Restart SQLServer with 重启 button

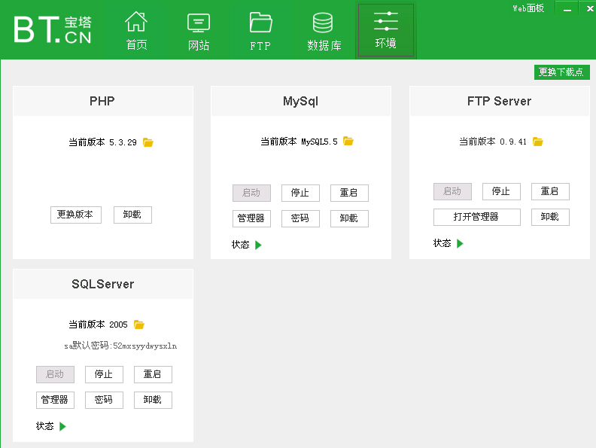pos(153,374)
